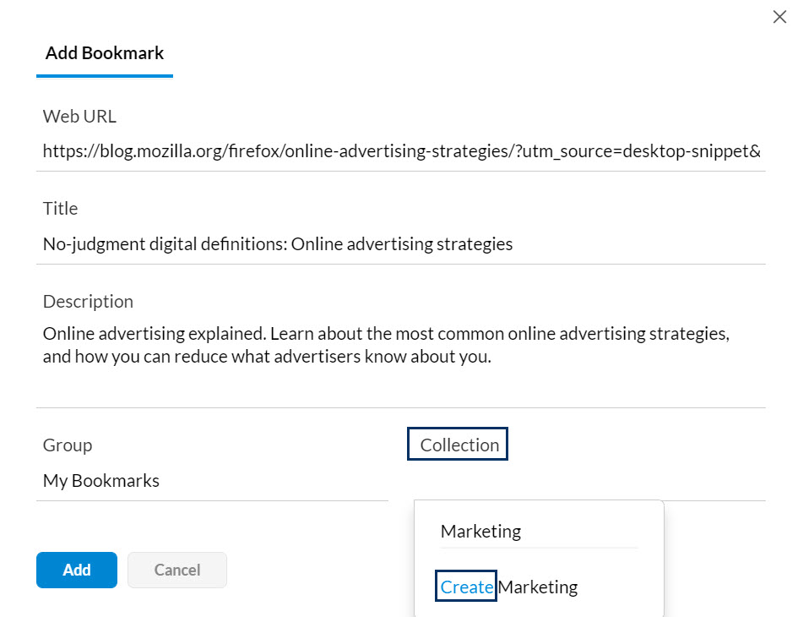Screen dimensions: 798x617
Task: Click the Web URL input field
Action: point(401,152)
